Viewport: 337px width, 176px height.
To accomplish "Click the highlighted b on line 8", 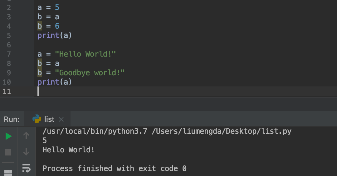I will click(x=40, y=63).
